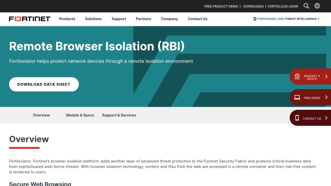Open the Partners menu
This screenshot has height=186, width=331.
tap(143, 19)
